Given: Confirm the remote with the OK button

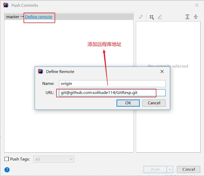Looking at the screenshot, I should (128, 103).
